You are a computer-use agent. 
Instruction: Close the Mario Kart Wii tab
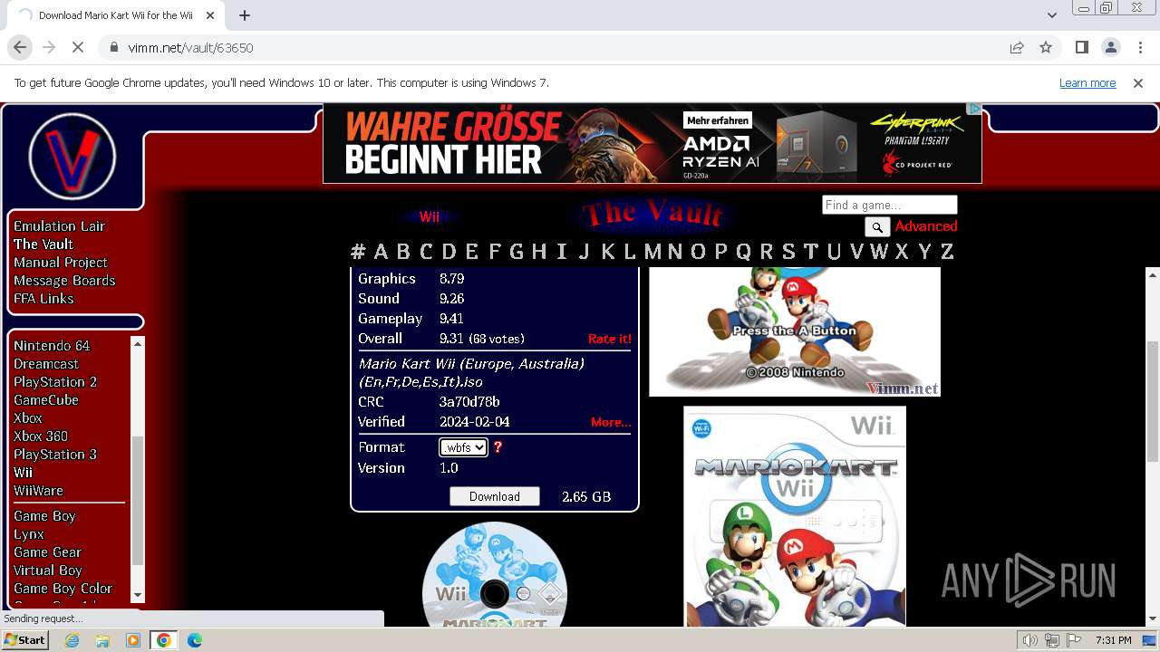click(x=210, y=15)
